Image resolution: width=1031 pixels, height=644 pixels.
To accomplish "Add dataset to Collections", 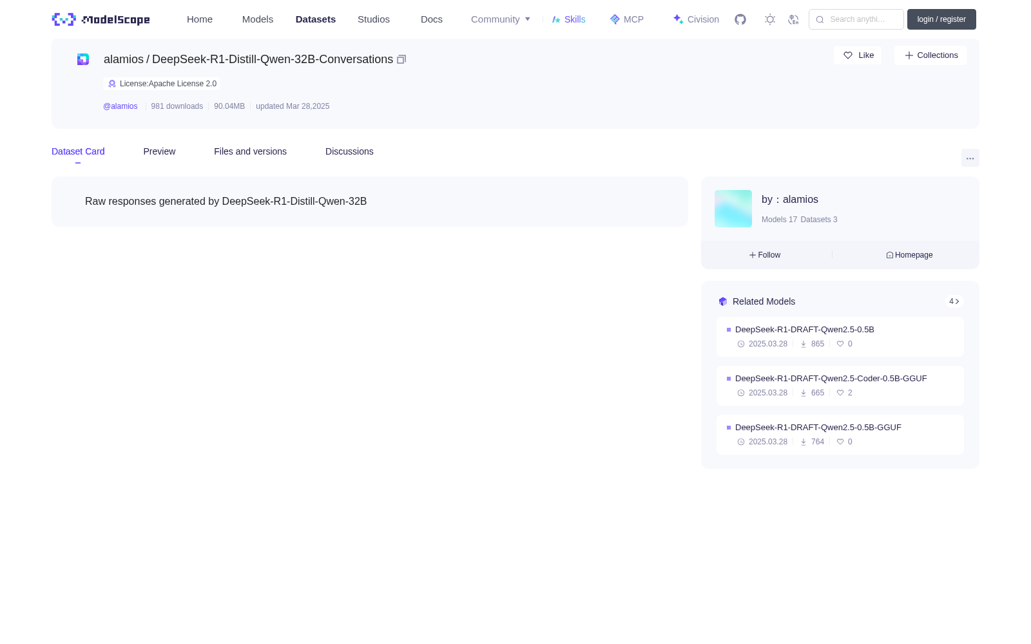I will pos(930,55).
